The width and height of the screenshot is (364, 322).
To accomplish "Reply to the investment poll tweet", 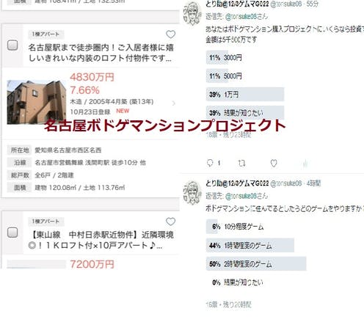I will (210, 163).
